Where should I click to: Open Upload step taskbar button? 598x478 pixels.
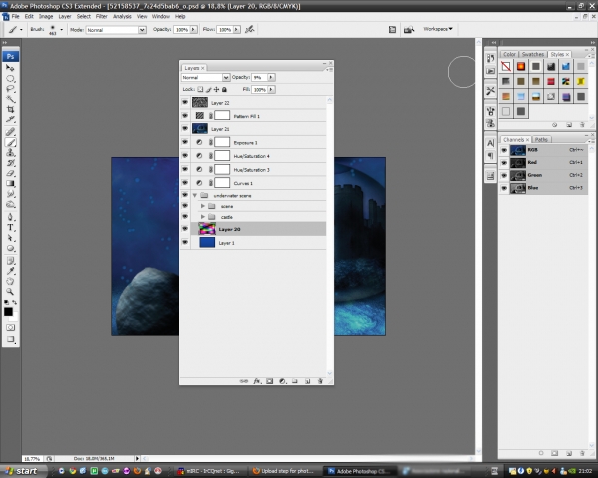pyautogui.click(x=284, y=471)
